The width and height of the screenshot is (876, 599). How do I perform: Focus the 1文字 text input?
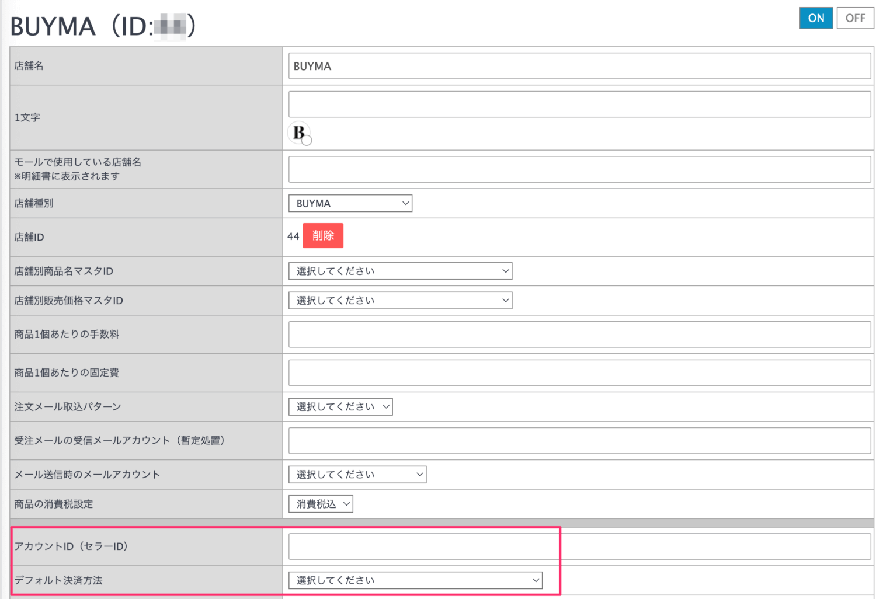579,105
